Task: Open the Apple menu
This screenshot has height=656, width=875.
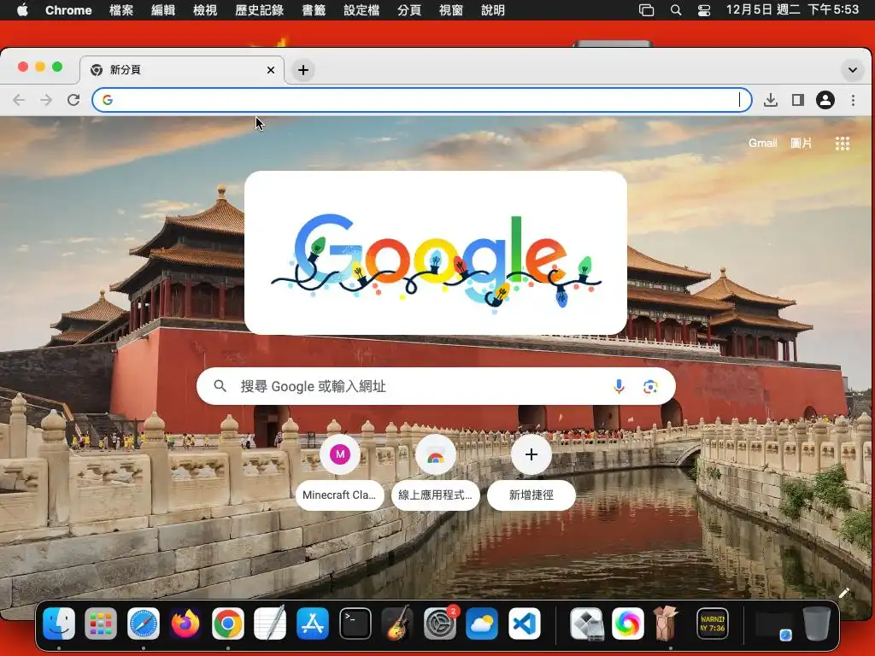Action: (x=22, y=9)
